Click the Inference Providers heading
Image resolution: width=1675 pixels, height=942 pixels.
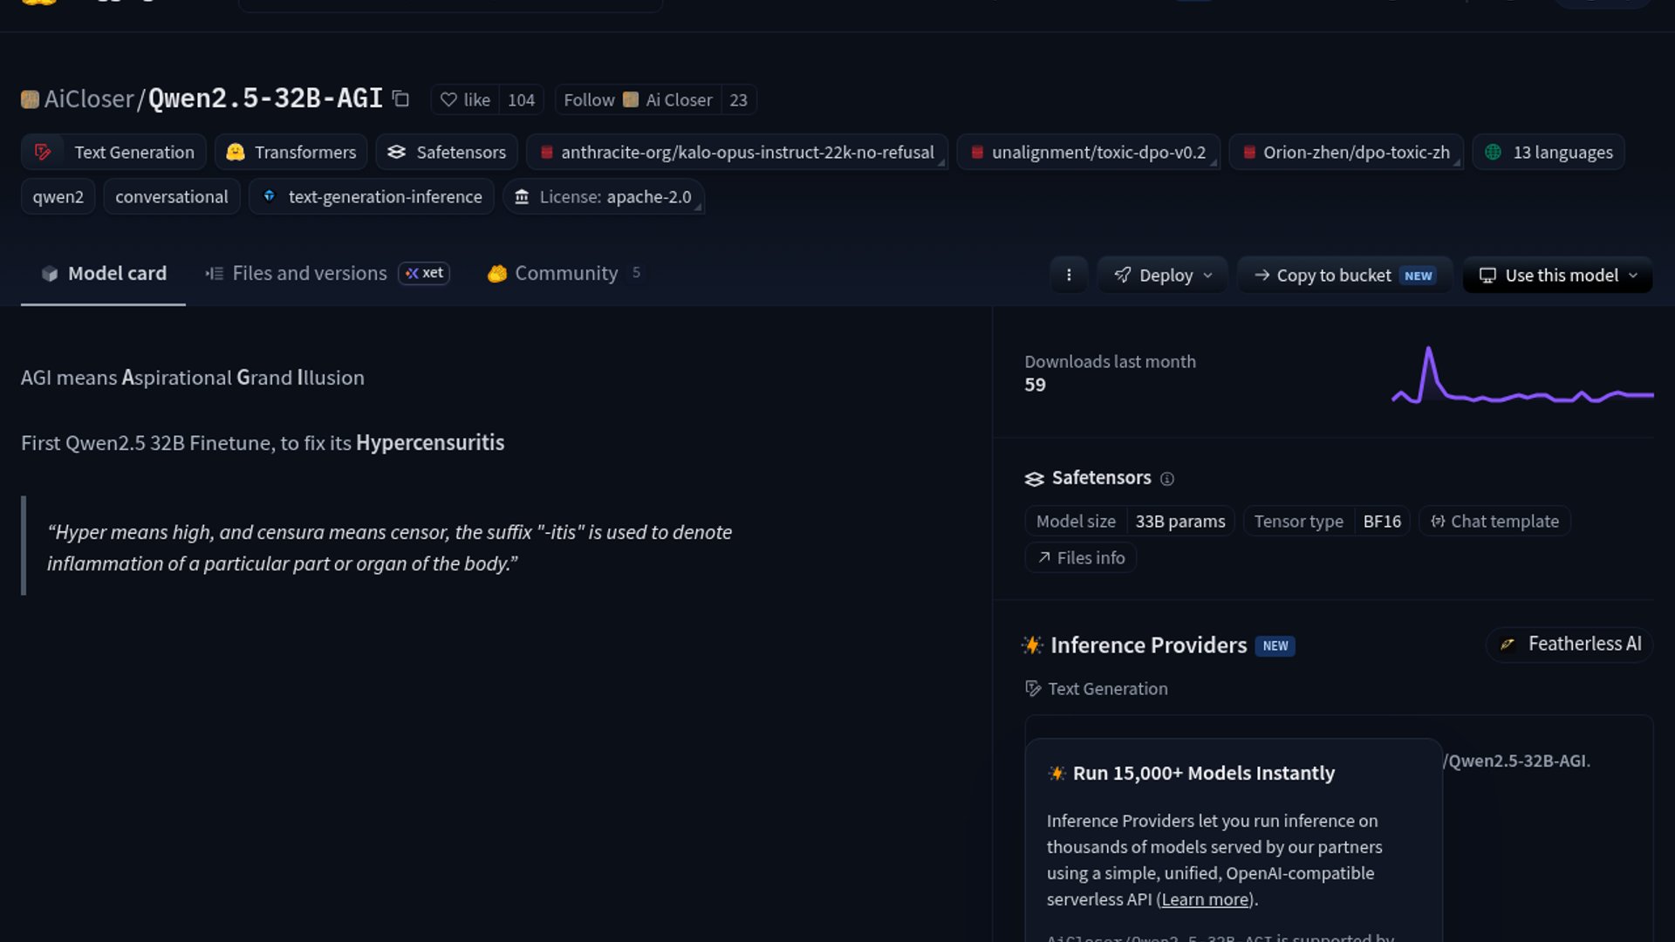pyautogui.click(x=1148, y=645)
